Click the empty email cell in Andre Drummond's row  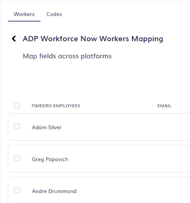tap(173, 190)
